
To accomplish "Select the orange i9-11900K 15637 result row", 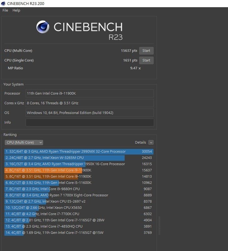I will (79, 170).
